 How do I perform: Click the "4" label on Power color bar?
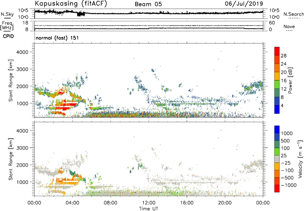(282, 105)
